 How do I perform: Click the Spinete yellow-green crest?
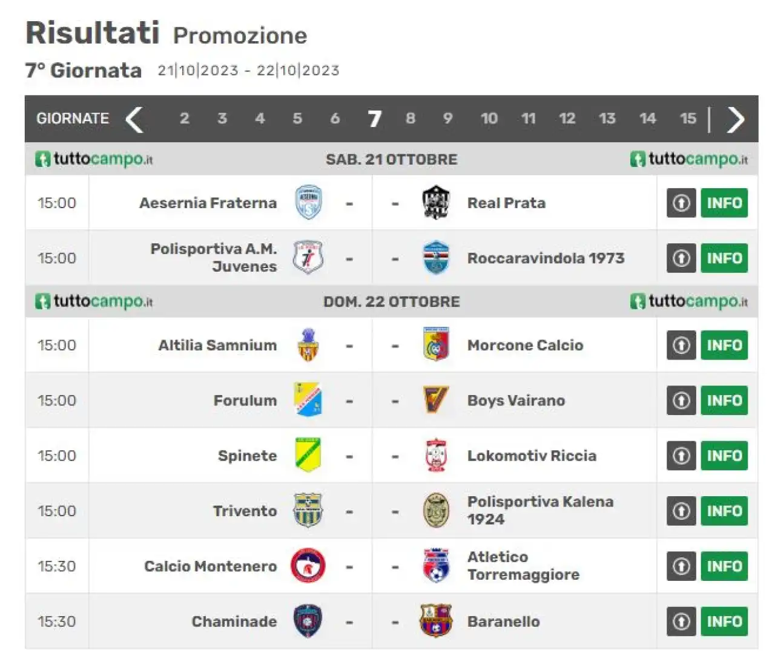tap(308, 455)
